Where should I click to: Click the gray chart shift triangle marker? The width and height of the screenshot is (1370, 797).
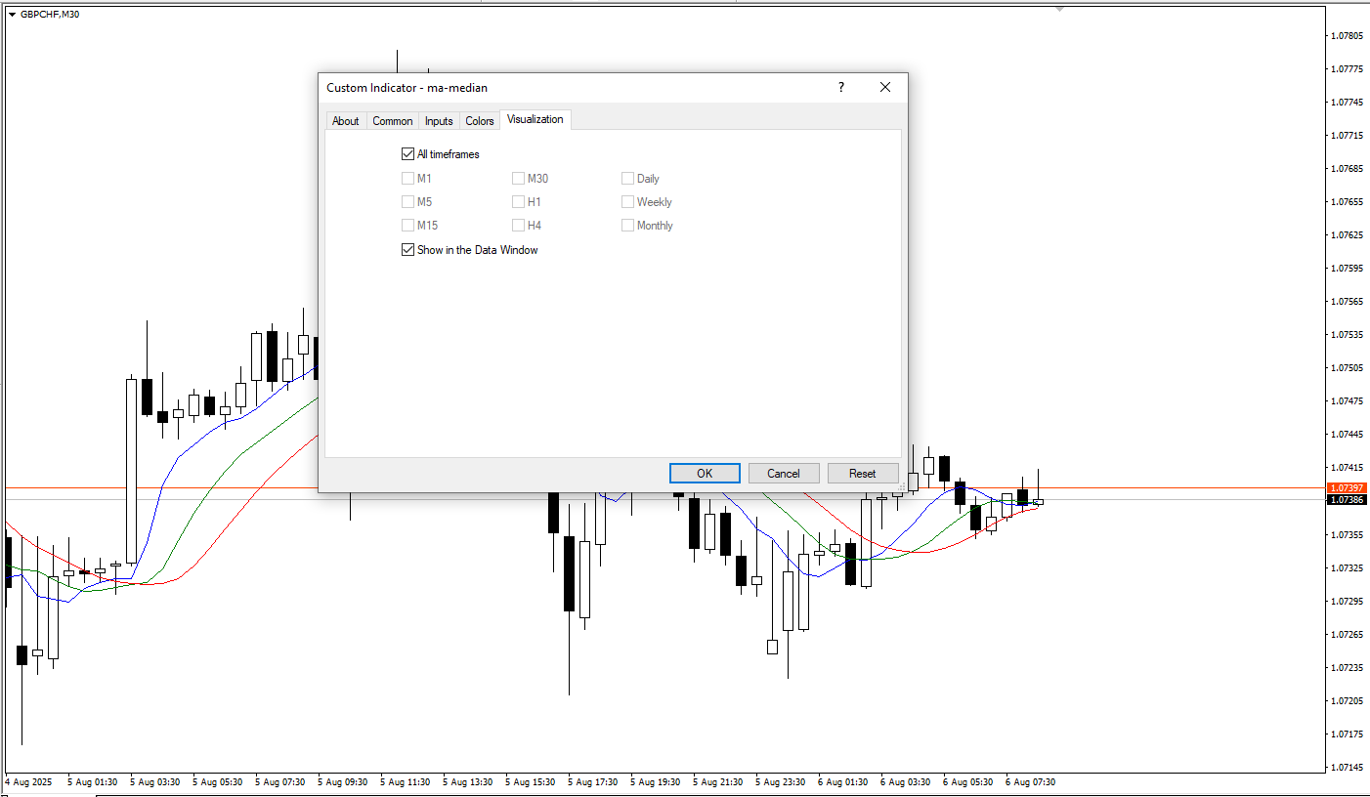click(x=1059, y=9)
